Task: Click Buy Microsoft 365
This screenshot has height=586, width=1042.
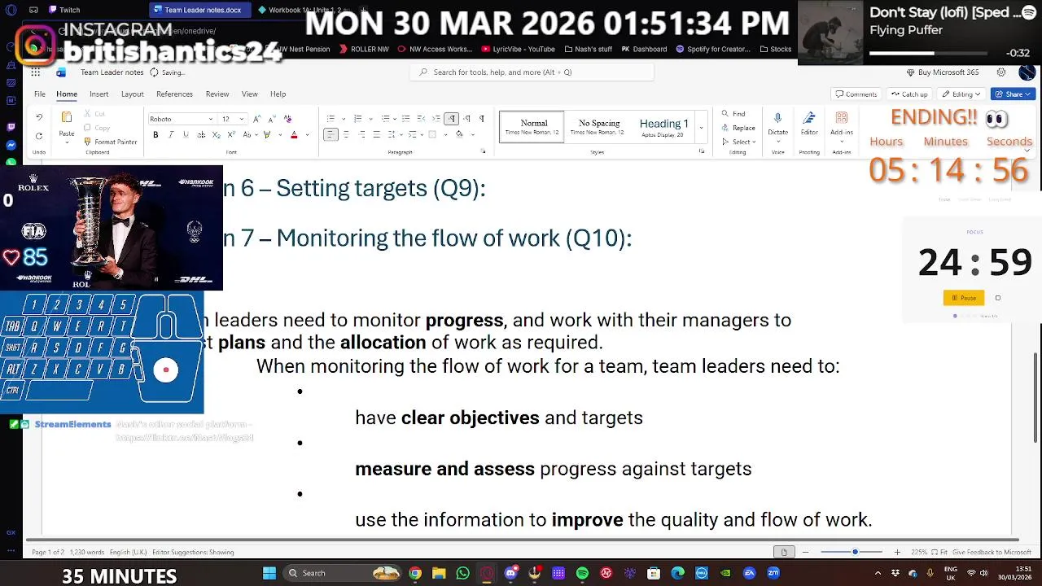Action: (x=942, y=72)
